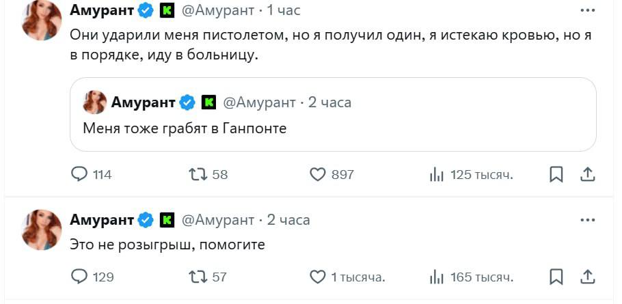622x304 pixels.
Task: Open the more options menu on first tweet
Action: (x=587, y=11)
